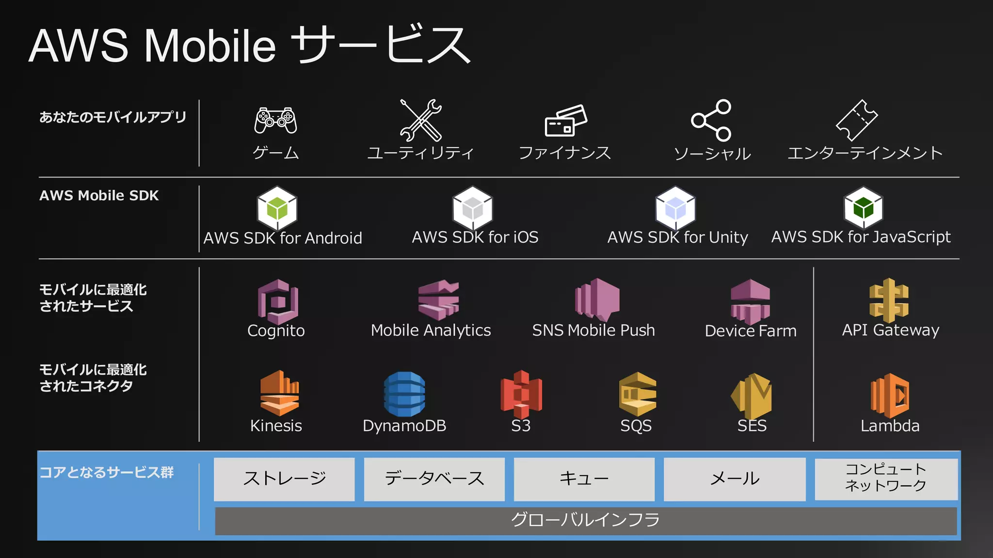Click the ソーシャル label

coord(712,154)
